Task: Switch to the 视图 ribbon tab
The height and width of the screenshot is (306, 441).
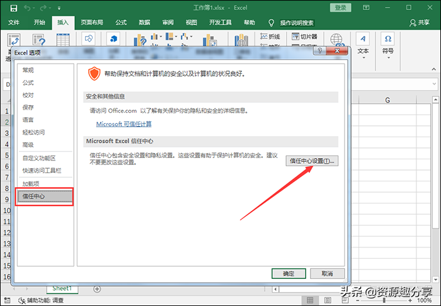Action: tap(192, 23)
